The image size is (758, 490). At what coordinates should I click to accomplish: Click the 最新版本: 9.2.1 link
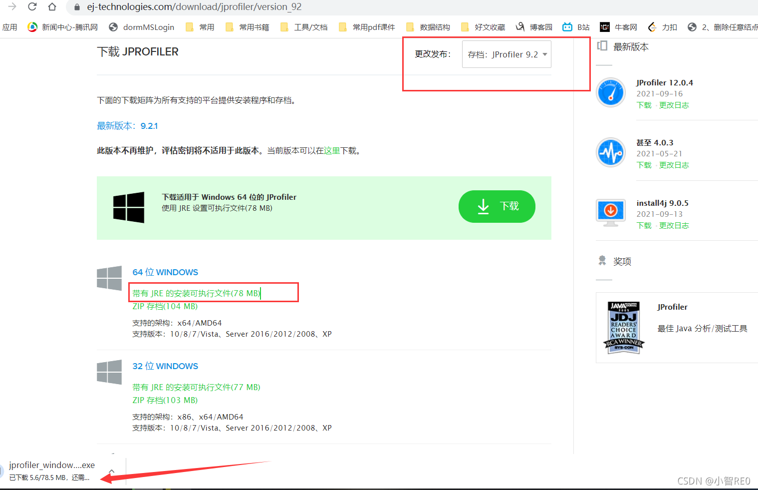coord(127,126)
